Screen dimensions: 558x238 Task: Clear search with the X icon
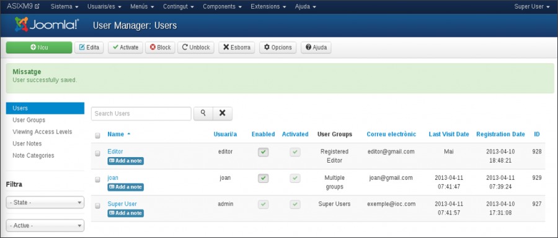coord(223,114)
